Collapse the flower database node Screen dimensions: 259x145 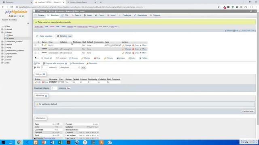click(2, 32)
